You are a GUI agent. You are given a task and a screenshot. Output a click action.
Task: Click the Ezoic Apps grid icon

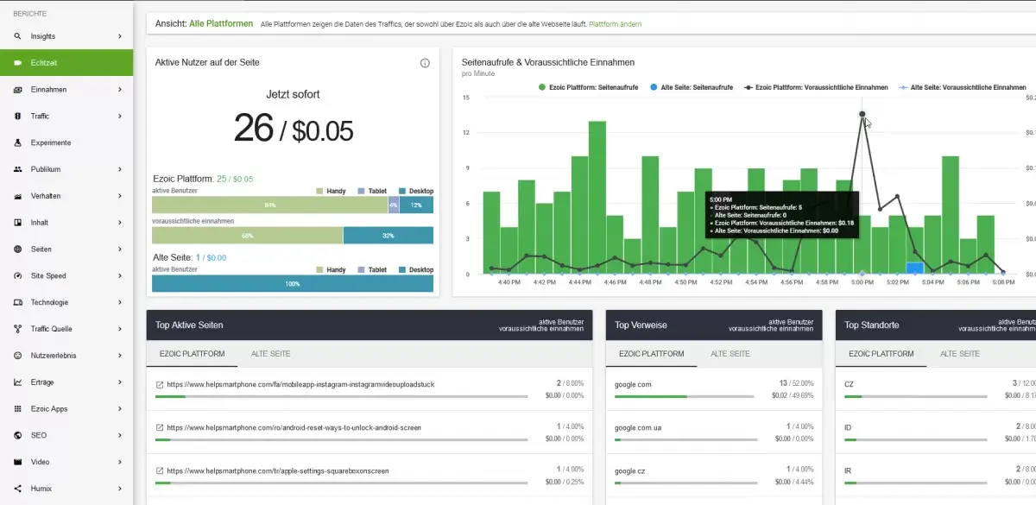tap(17, 409)
